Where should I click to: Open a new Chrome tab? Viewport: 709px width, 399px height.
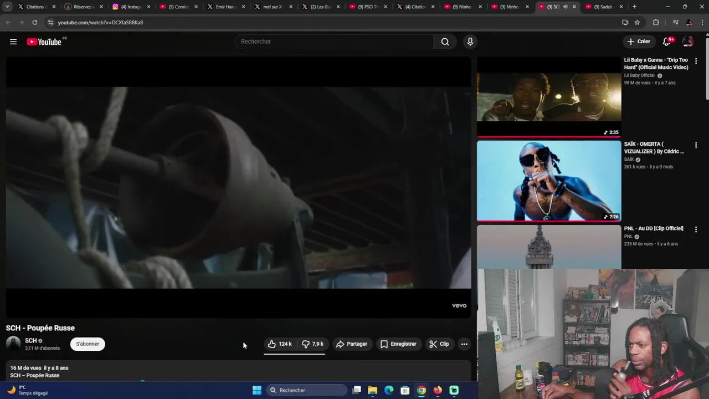tap(634, 7)
